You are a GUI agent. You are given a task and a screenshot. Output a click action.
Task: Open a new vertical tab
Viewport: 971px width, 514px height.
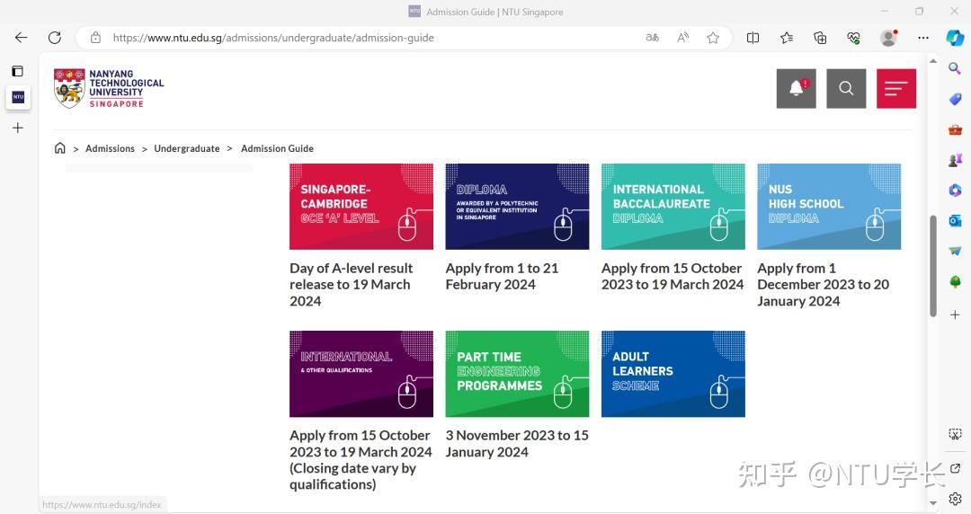[17, 128]
